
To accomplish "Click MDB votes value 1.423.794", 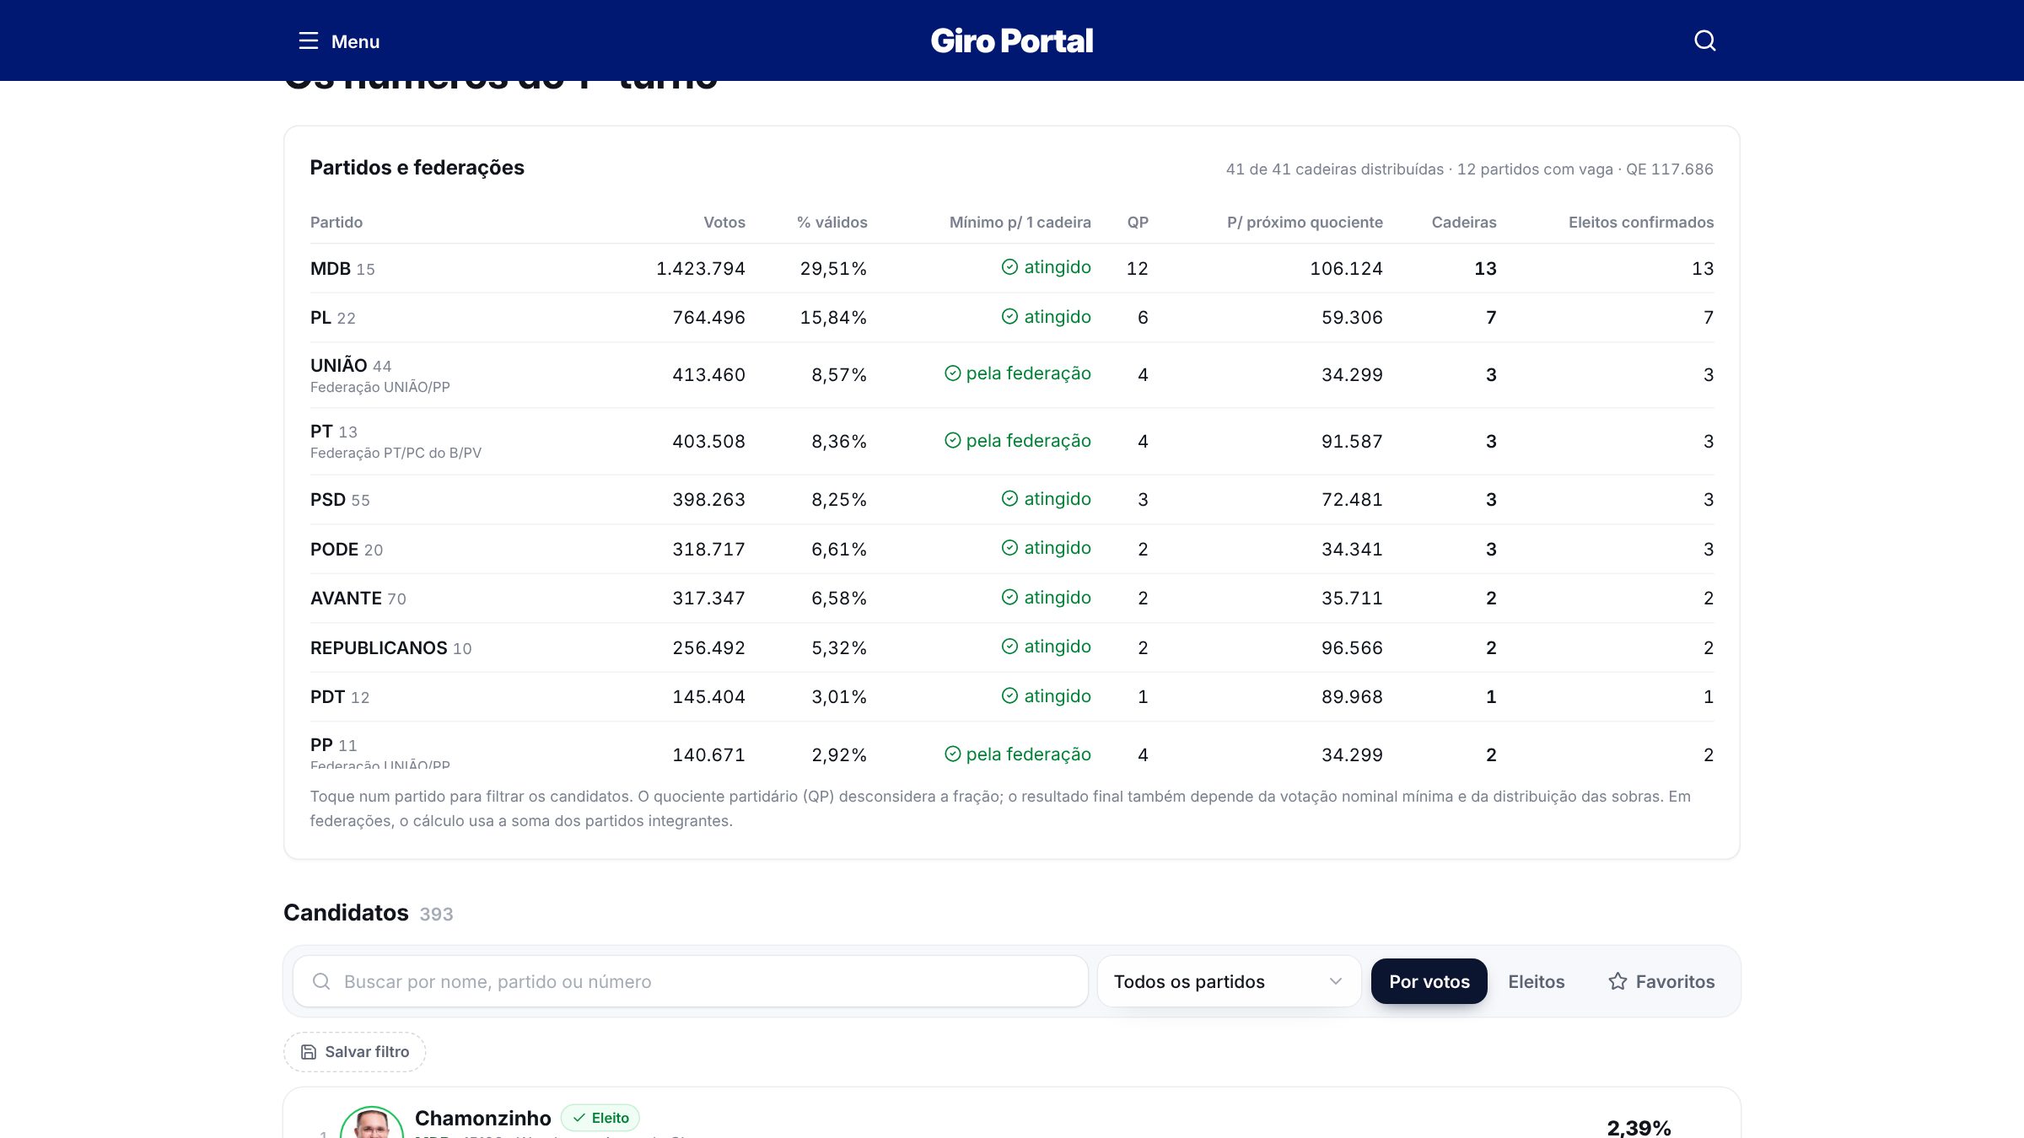I will tap(700, 269).
